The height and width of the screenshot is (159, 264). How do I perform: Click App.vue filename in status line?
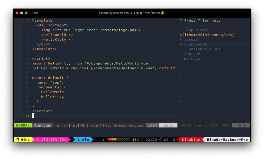pyautogui.click(x=42, y=125)
